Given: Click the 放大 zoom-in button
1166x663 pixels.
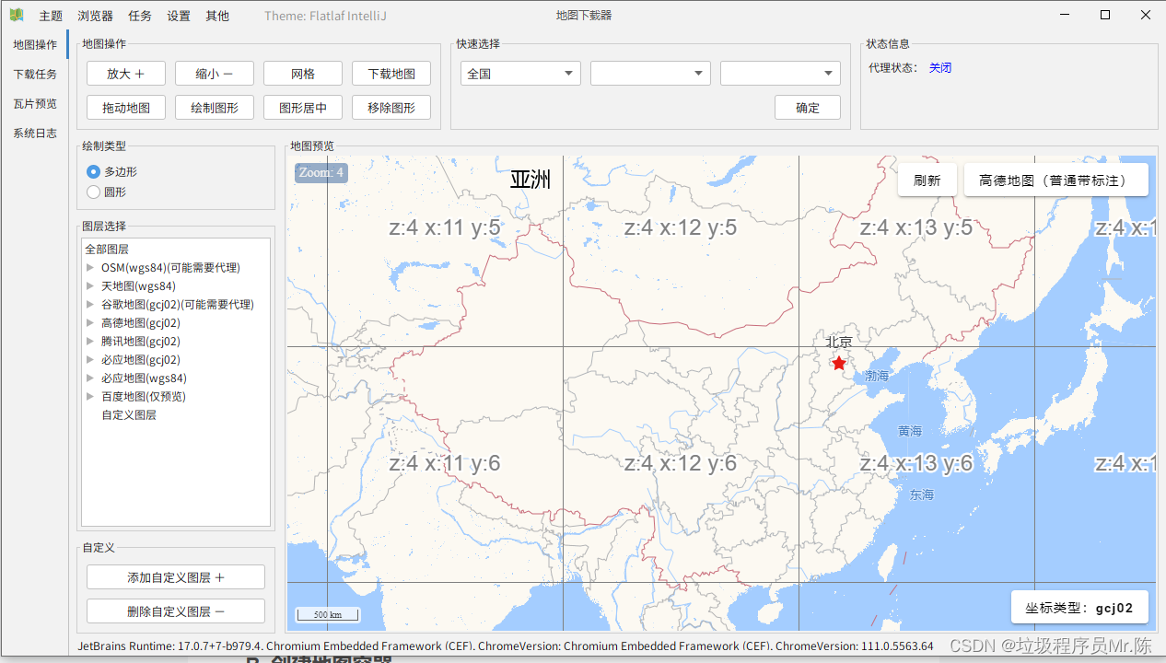Looking at the screenshot, I should point(125,73).
